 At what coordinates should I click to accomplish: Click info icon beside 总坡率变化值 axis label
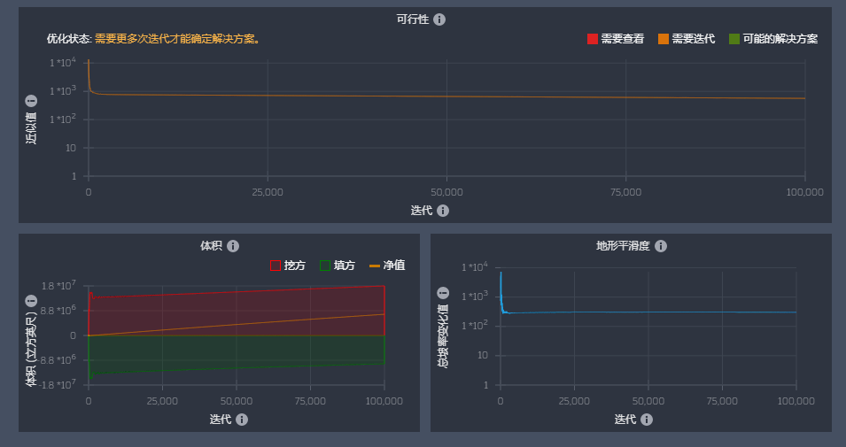(x=443, y=293)
